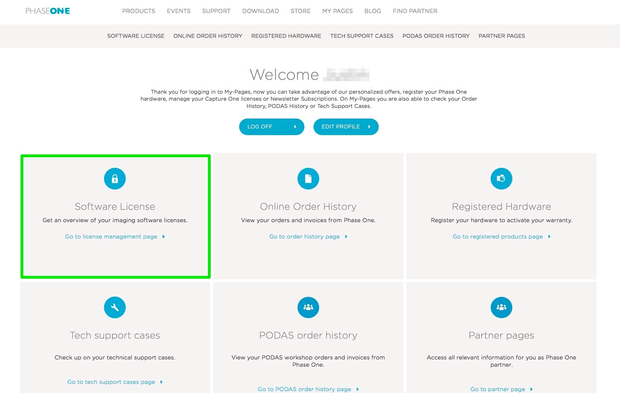620x393 pixels.
Task: Click the Software License lock icon
Action: pyautogui.click(x=115, y=179)
